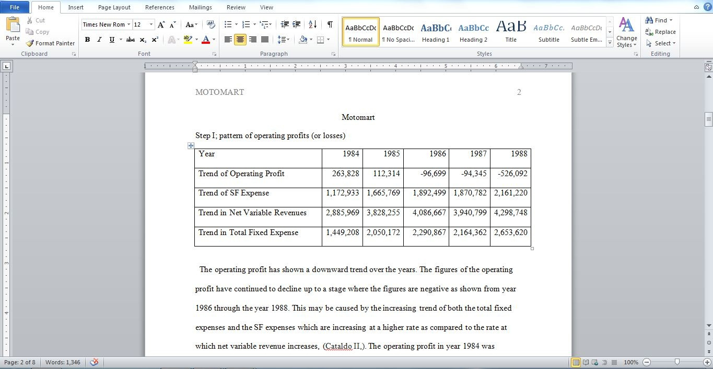Click the font color red swatch button
Screen dimensions: 713x369
[x=206, y=40]
